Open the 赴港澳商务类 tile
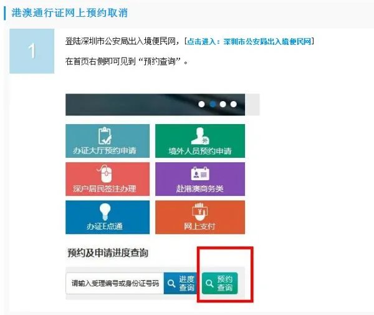 (200, 179)
